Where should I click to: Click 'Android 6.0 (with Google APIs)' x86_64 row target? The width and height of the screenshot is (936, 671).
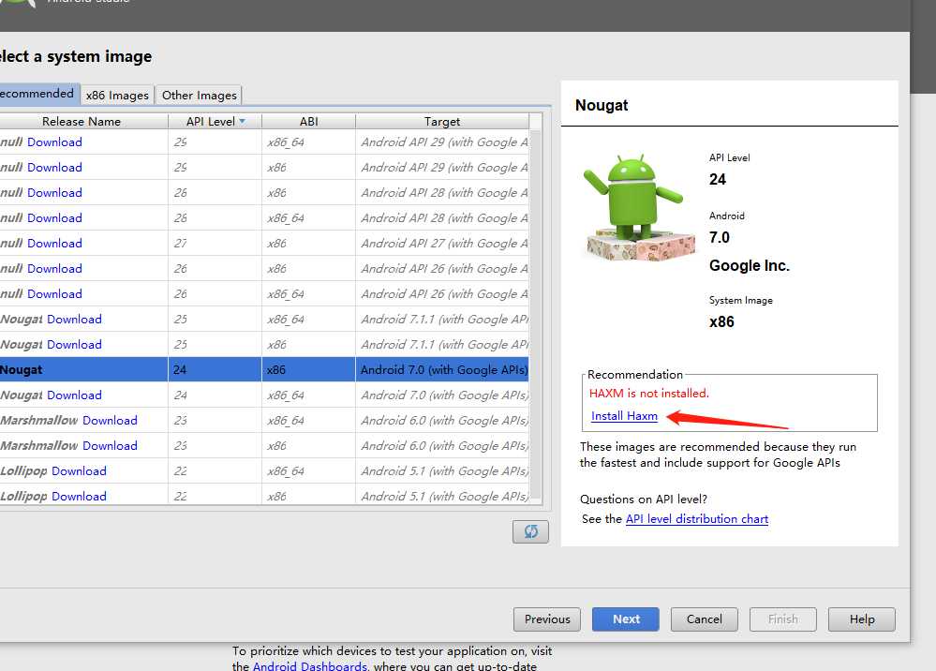point(442,420)
